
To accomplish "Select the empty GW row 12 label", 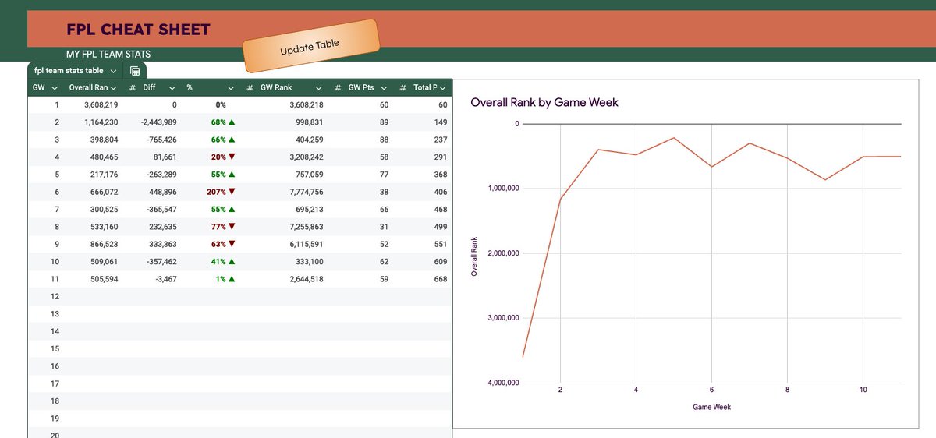I will click(55, 296).
